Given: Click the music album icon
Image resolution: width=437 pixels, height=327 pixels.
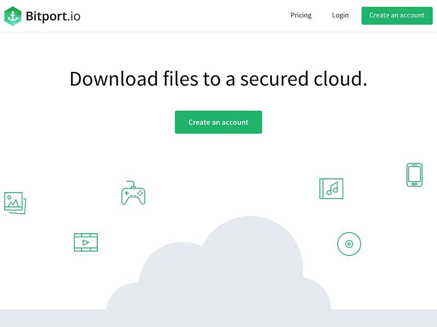Looking at the screenshot, I should point(332,189).
